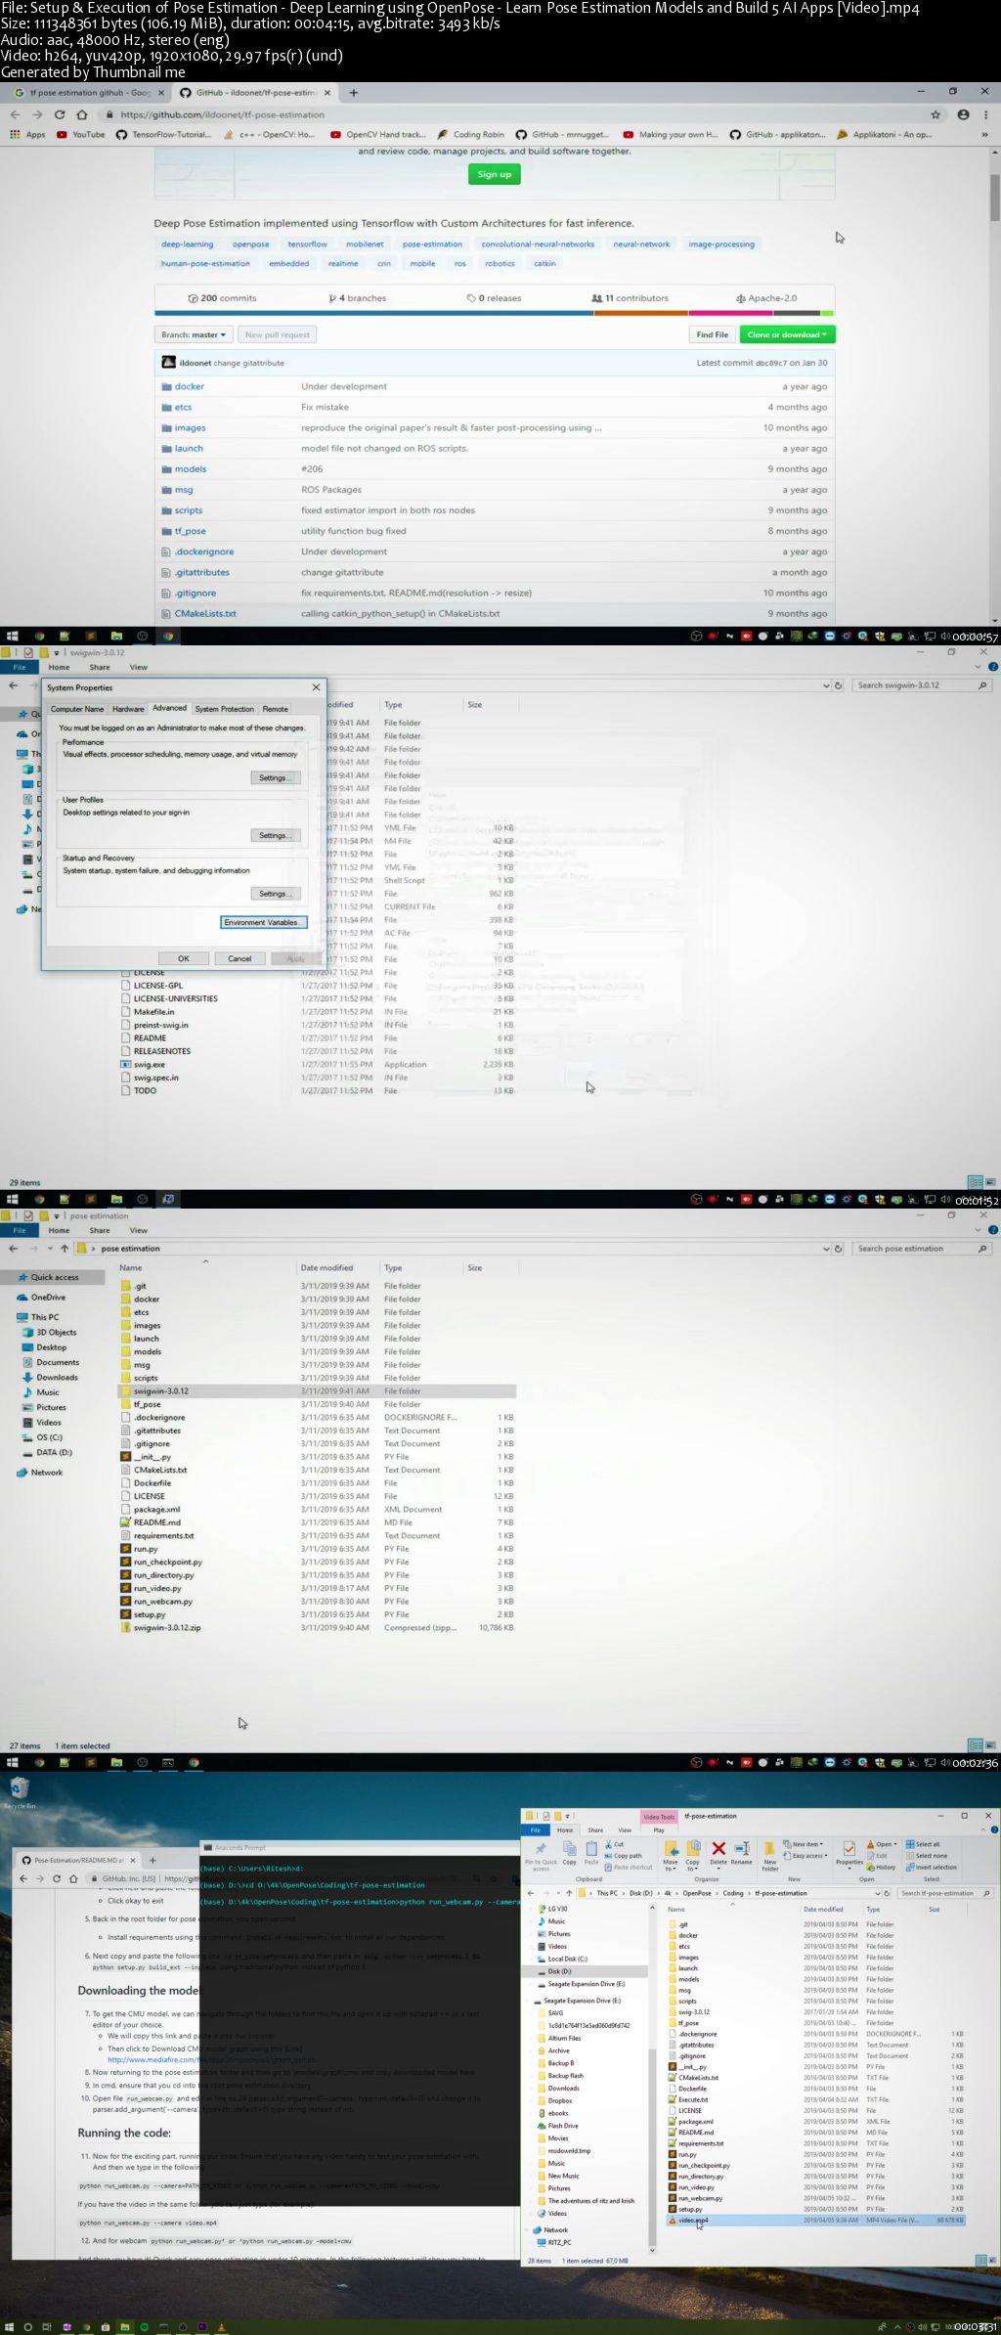Open the Easy access dropdown in the ribbon

[x=806, y=1856]
